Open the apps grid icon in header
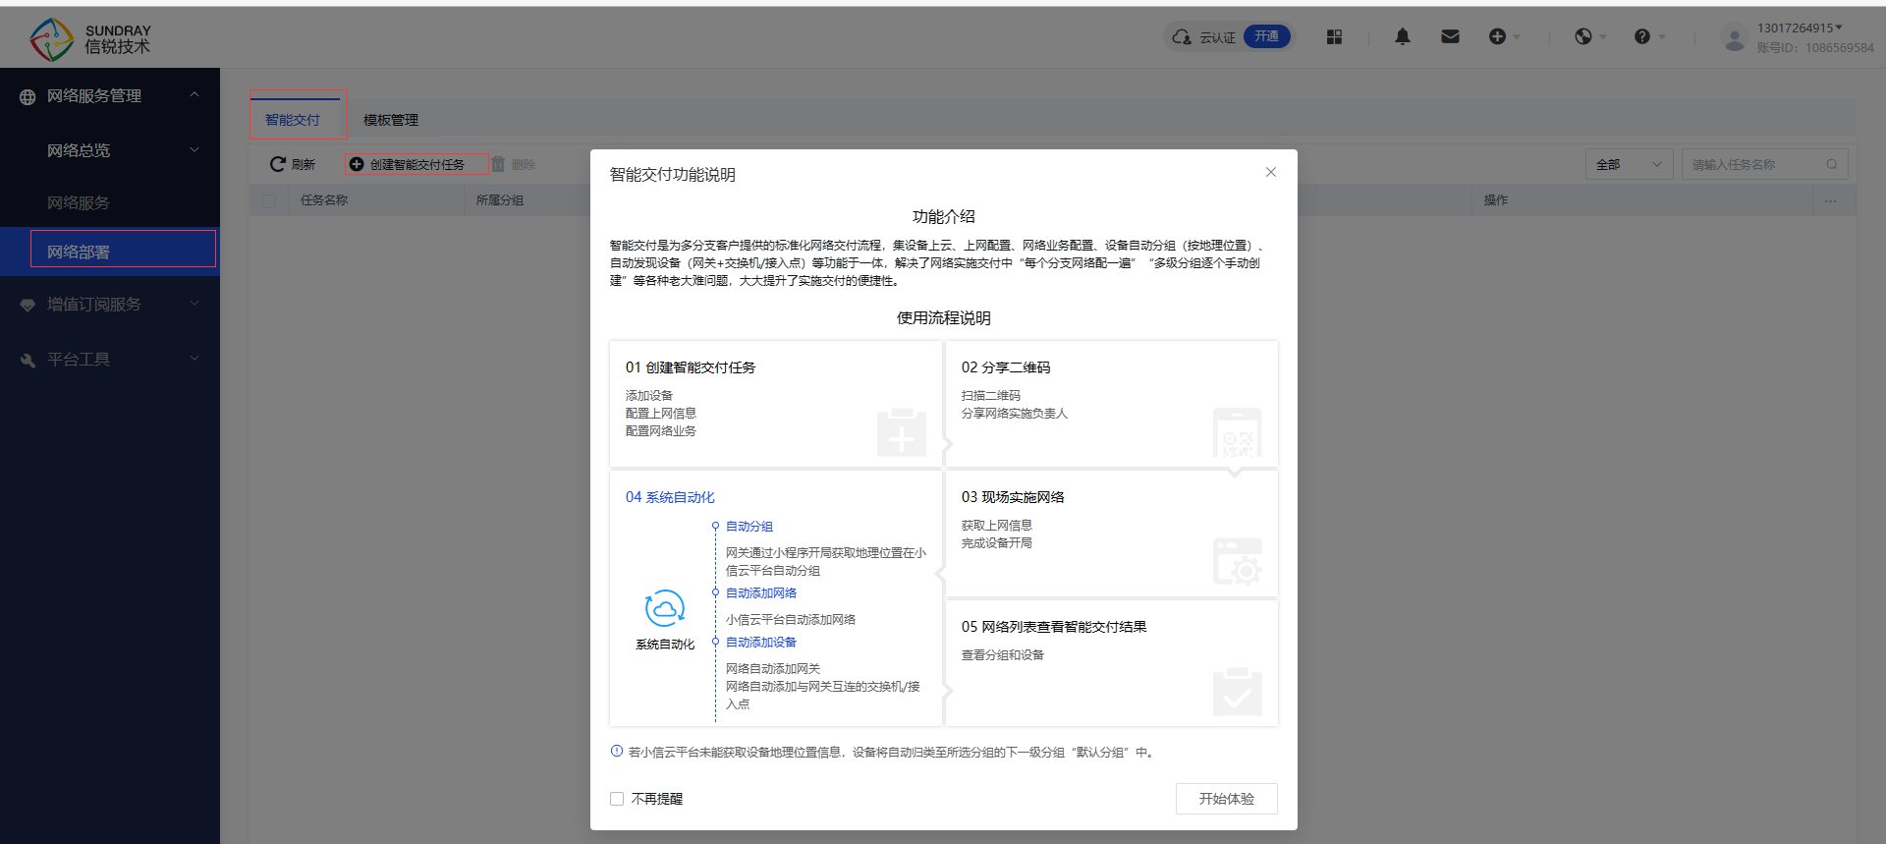Image resolution: width=1886 pixels, height=844 pixels. coord(1334,37)
